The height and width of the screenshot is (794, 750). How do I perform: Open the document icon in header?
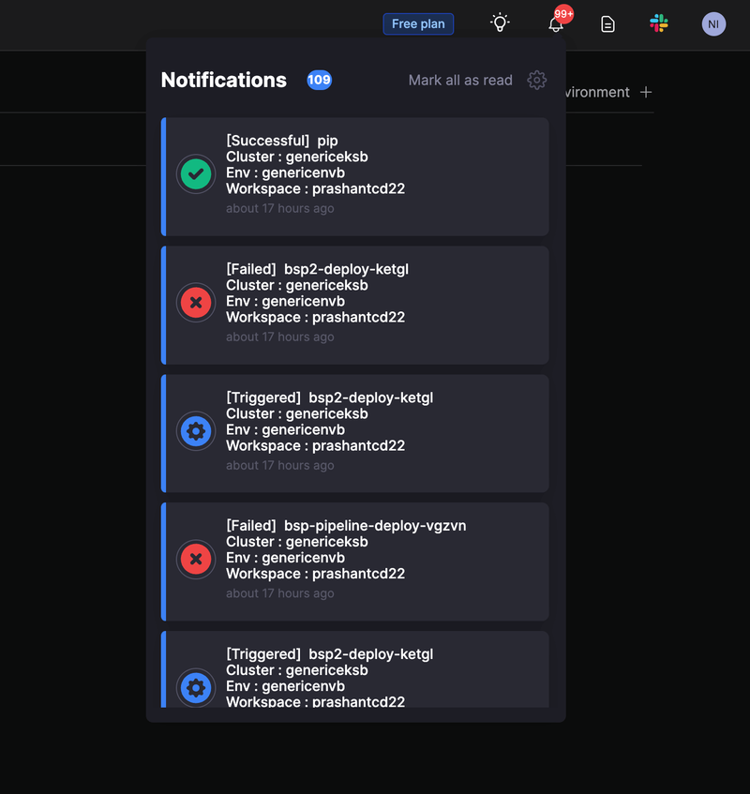(607, 24)
